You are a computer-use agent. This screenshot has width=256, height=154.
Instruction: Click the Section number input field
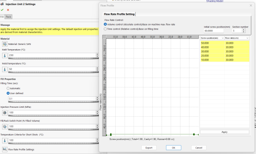pyautogui.click(x=237, y=31)
